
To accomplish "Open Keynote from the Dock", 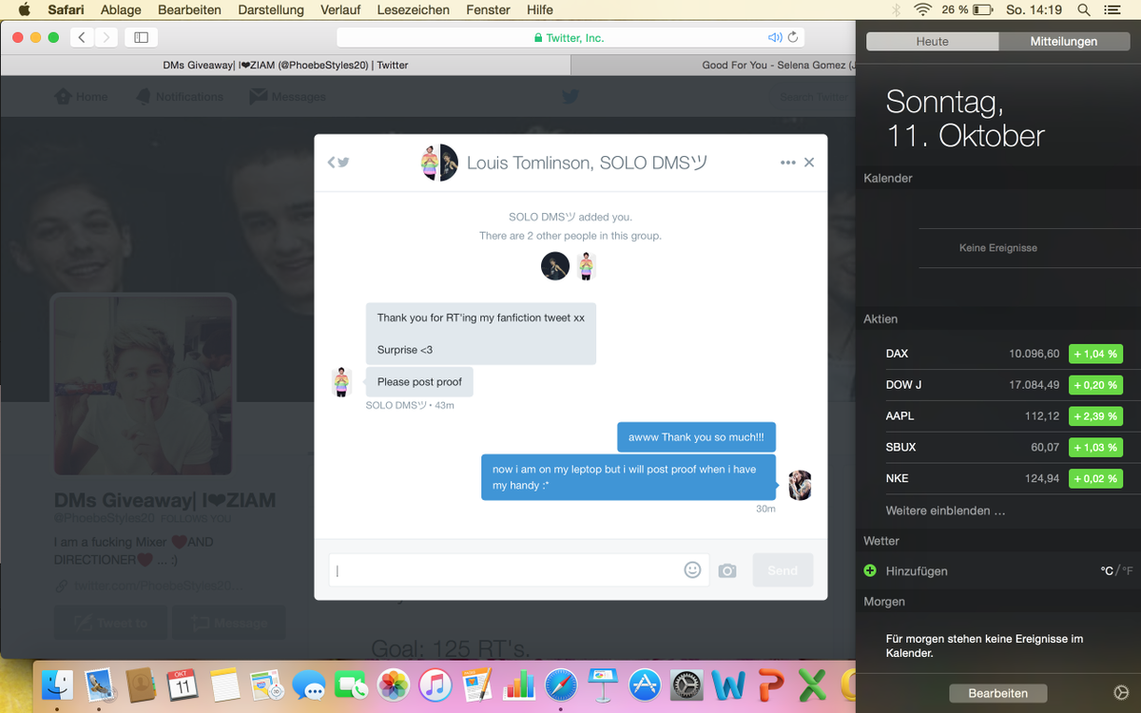I will (x=603, y=685).
